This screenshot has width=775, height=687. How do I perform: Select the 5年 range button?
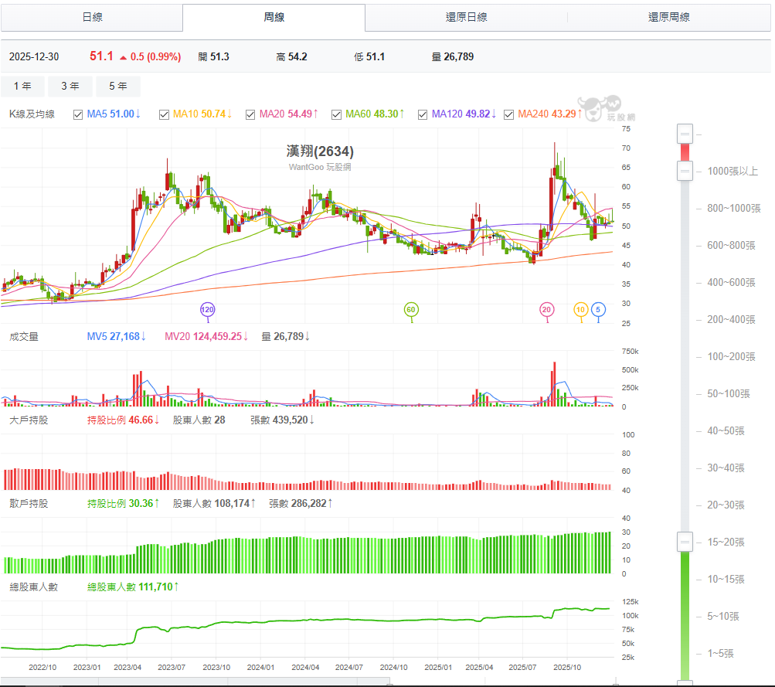(x=117, y=86)
